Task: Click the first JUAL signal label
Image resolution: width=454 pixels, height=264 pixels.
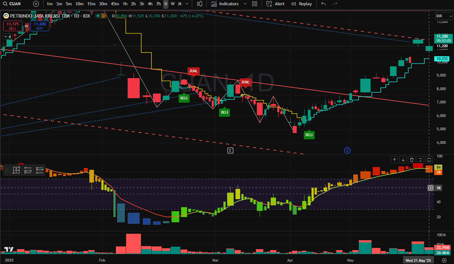Action: (193, 71)
